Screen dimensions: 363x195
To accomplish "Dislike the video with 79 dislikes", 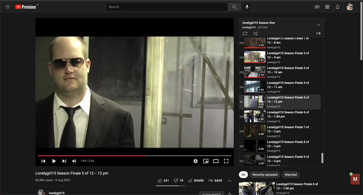I will (x=178, y=181).
